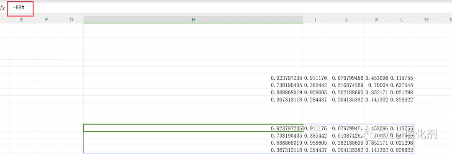Click 0.115755 in the lower spilled range
The width and height of the screenshot is (452, 154).
coord(401,128)
